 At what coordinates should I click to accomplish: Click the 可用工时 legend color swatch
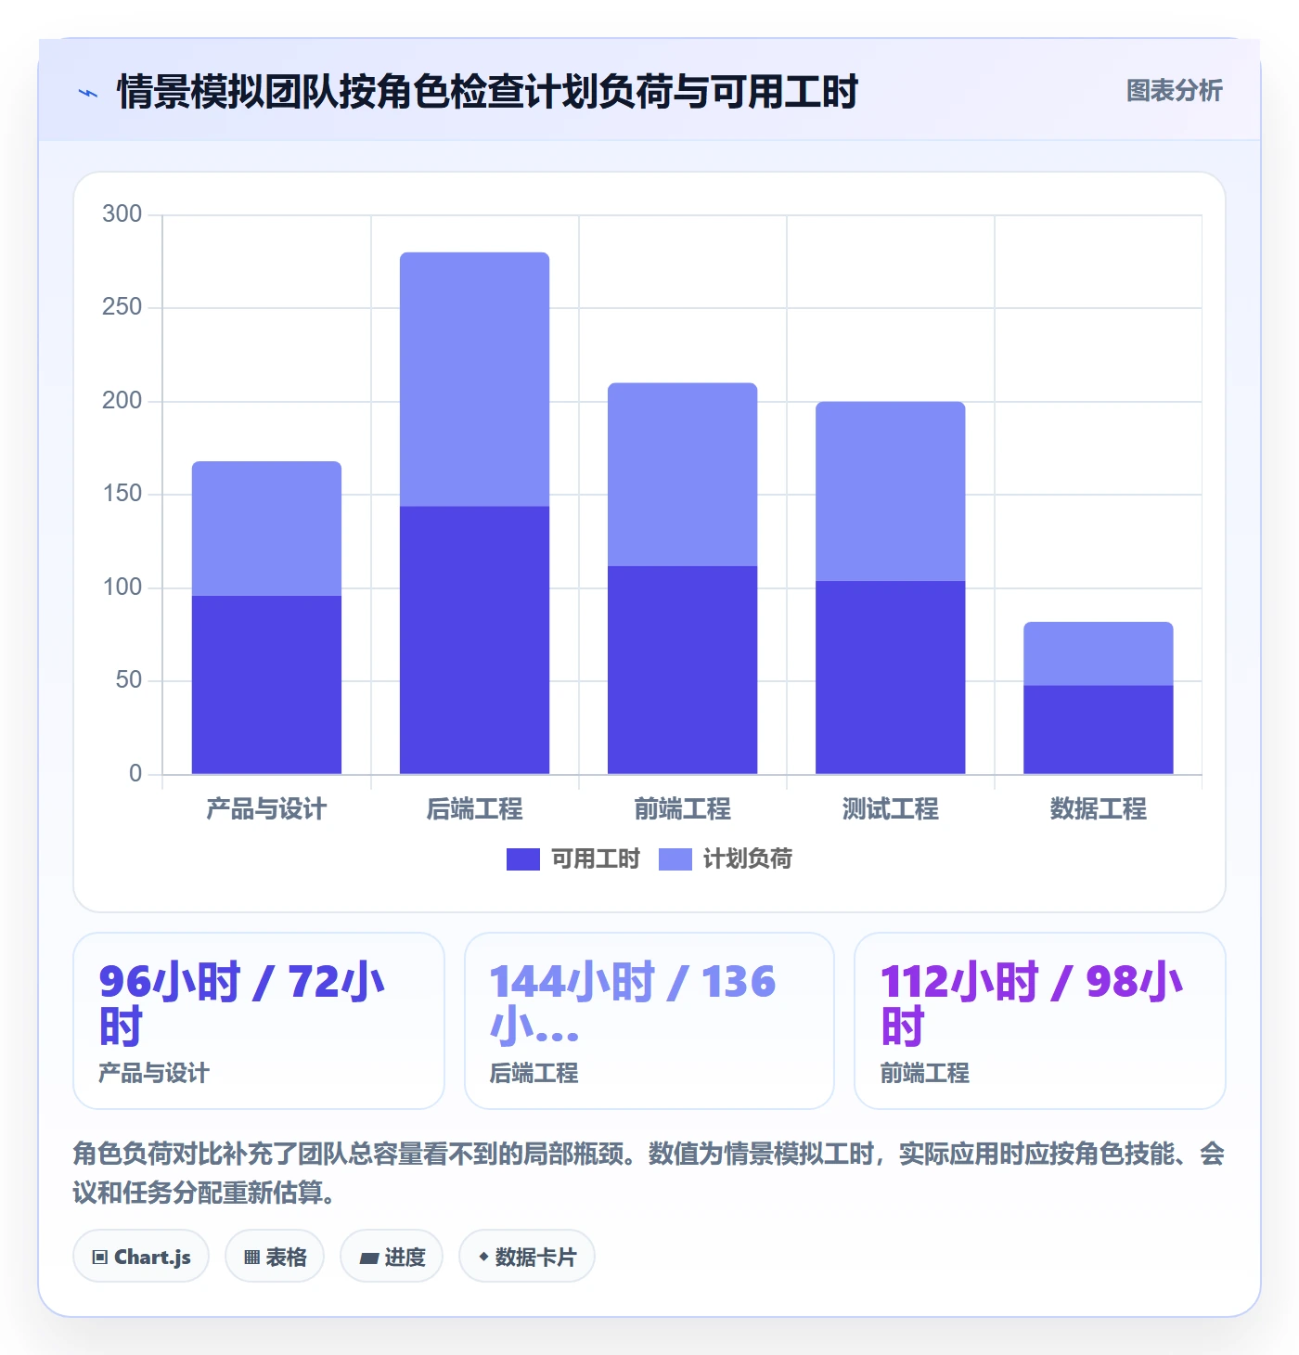pos(523,859)
